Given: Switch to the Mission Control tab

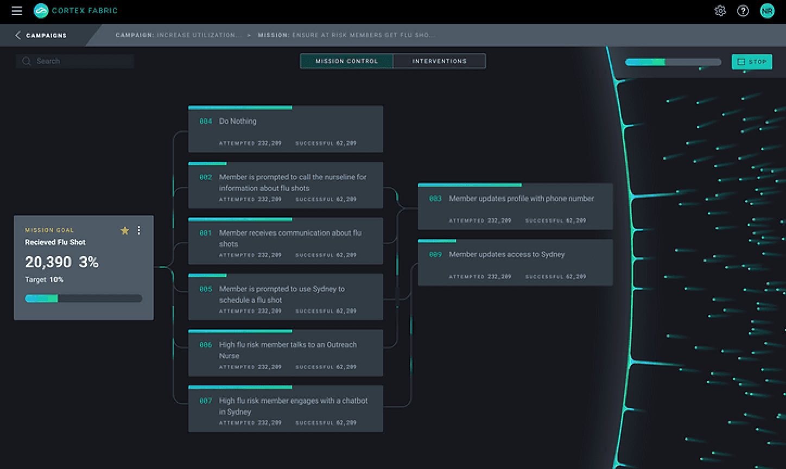Looking at the screenshot, I should click(x=346, y=61).
